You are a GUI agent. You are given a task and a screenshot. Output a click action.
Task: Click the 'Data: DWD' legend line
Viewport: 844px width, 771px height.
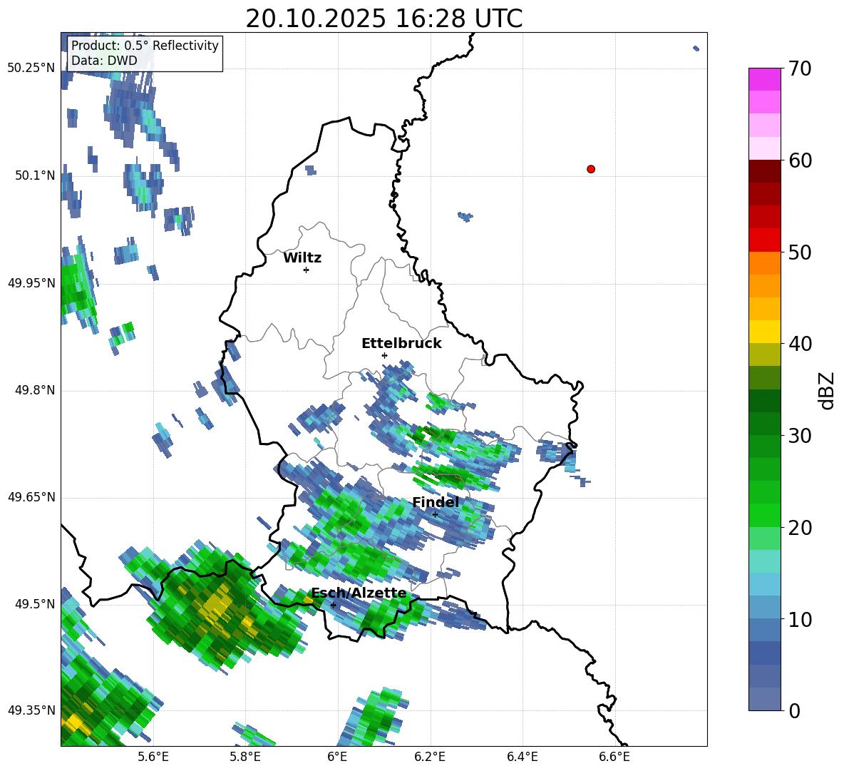coord(104,61)
